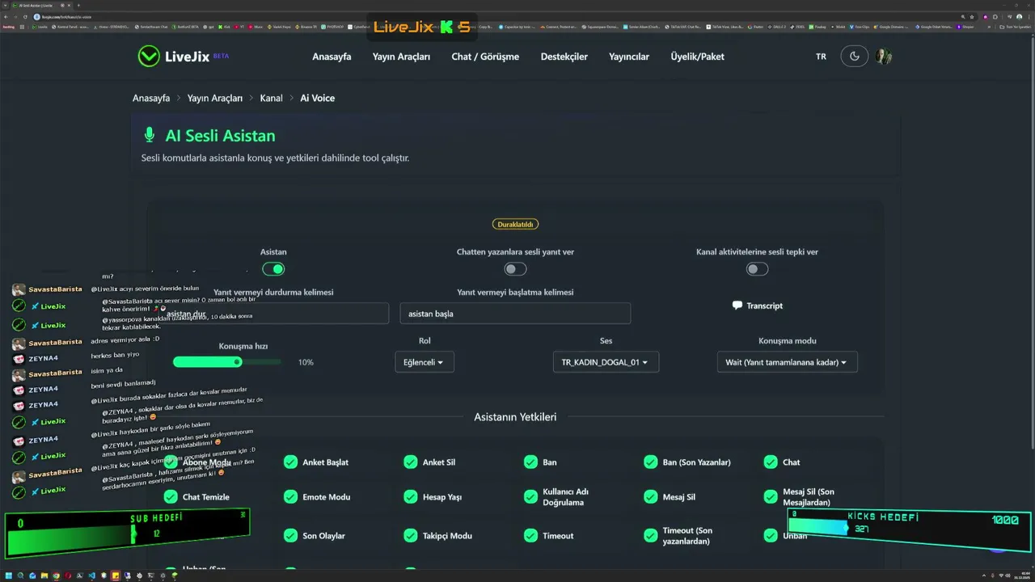The height and width of the screenshot is (582, 1035).
Task: Go to Yayın Araçları breadcrumb link
Action: coord(215,98)
